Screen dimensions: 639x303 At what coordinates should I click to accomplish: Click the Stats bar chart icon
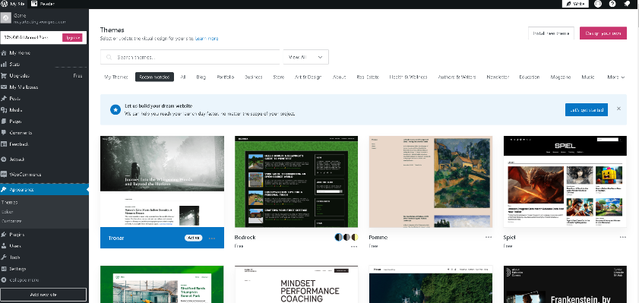pos(4,65)
